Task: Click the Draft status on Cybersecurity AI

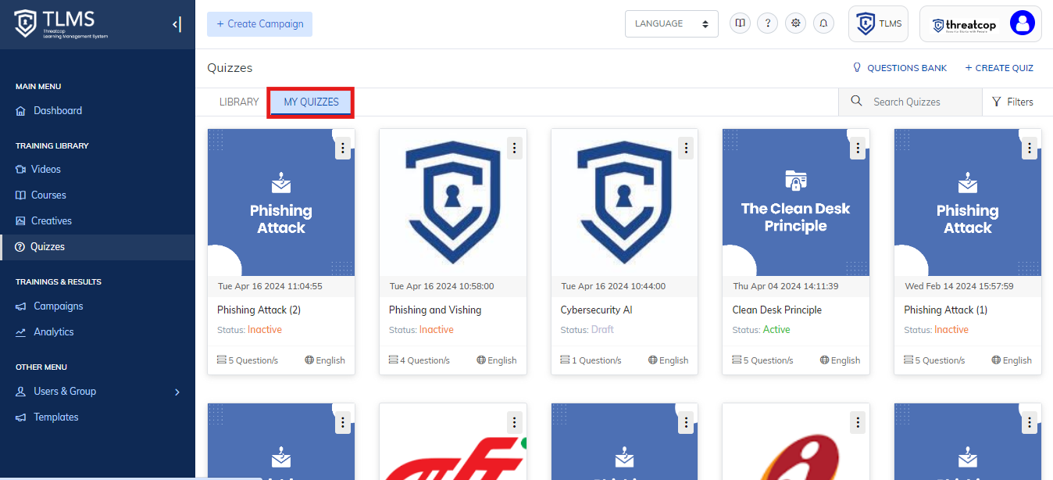Action: tap(602, 330)
